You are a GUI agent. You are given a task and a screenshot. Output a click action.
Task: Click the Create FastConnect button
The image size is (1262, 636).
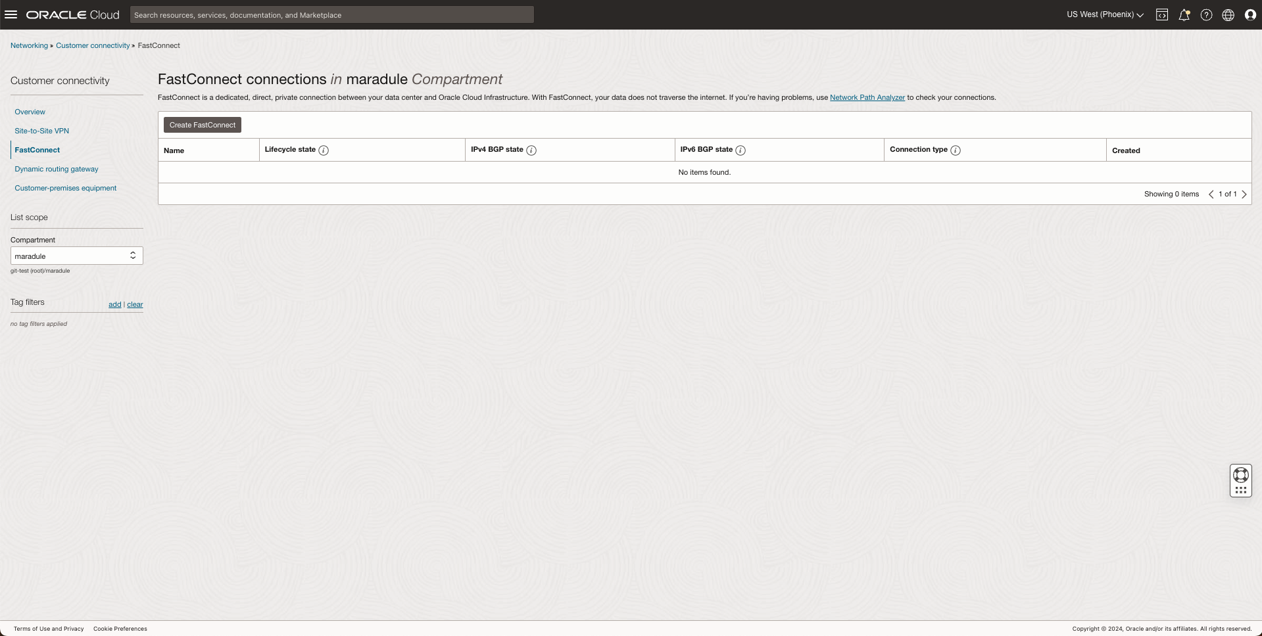click(x=203, y=125)
